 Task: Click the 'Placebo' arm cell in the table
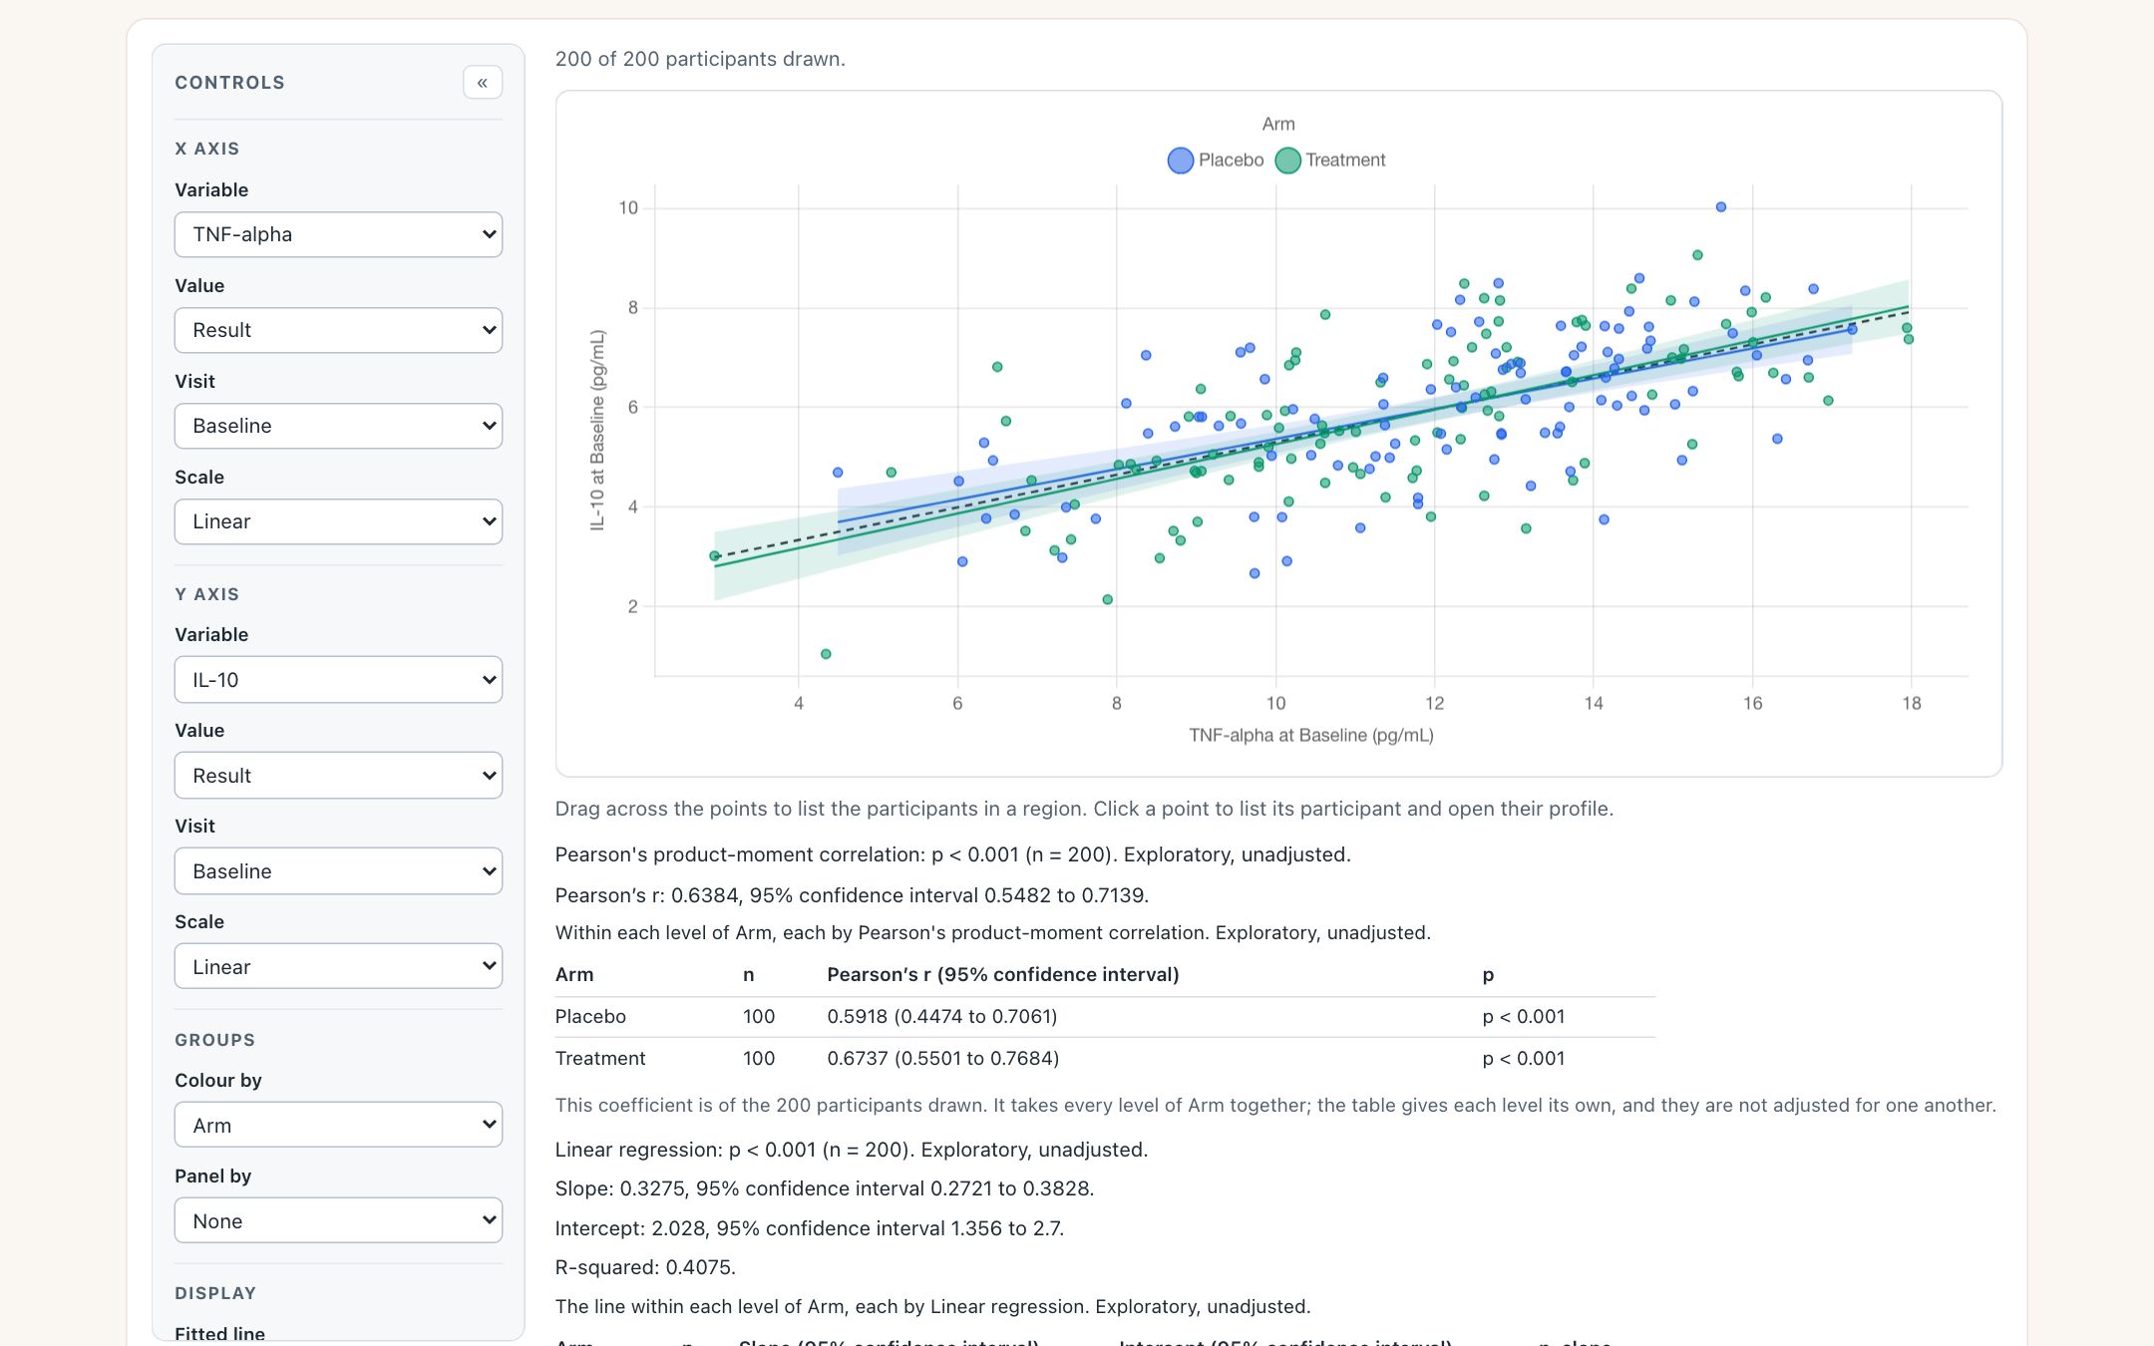coord(590,1016)
